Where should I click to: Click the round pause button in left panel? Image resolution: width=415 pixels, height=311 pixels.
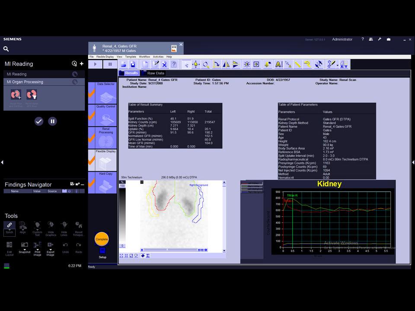pos(52,121)
